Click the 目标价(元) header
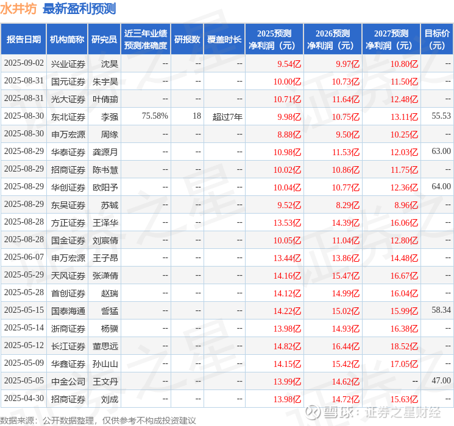 point(437,40)
